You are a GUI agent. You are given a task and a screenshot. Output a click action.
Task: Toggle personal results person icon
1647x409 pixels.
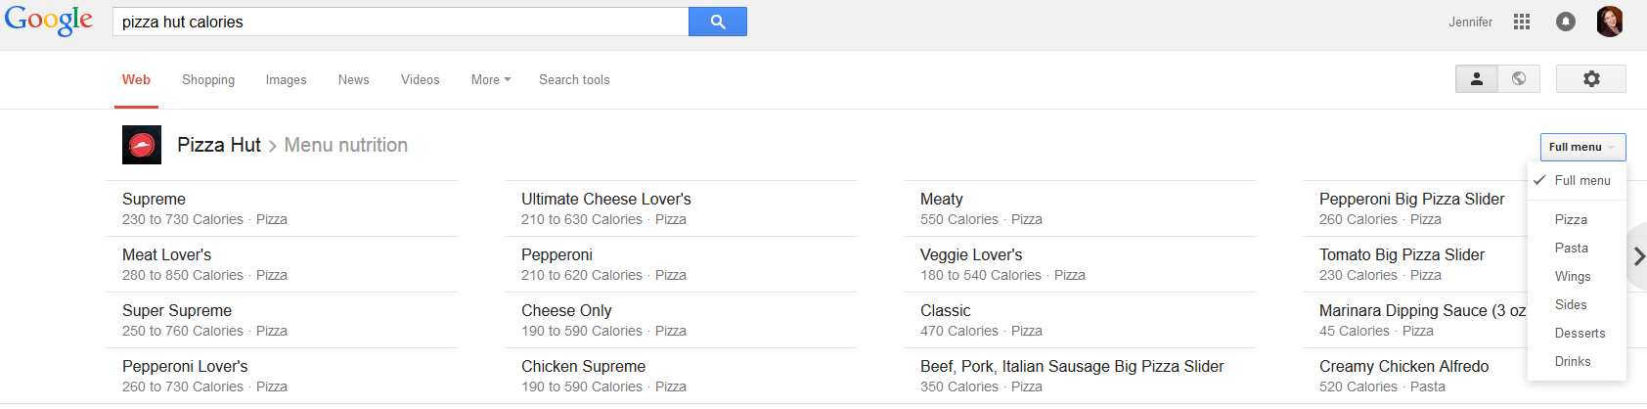tap(1476, 79)
